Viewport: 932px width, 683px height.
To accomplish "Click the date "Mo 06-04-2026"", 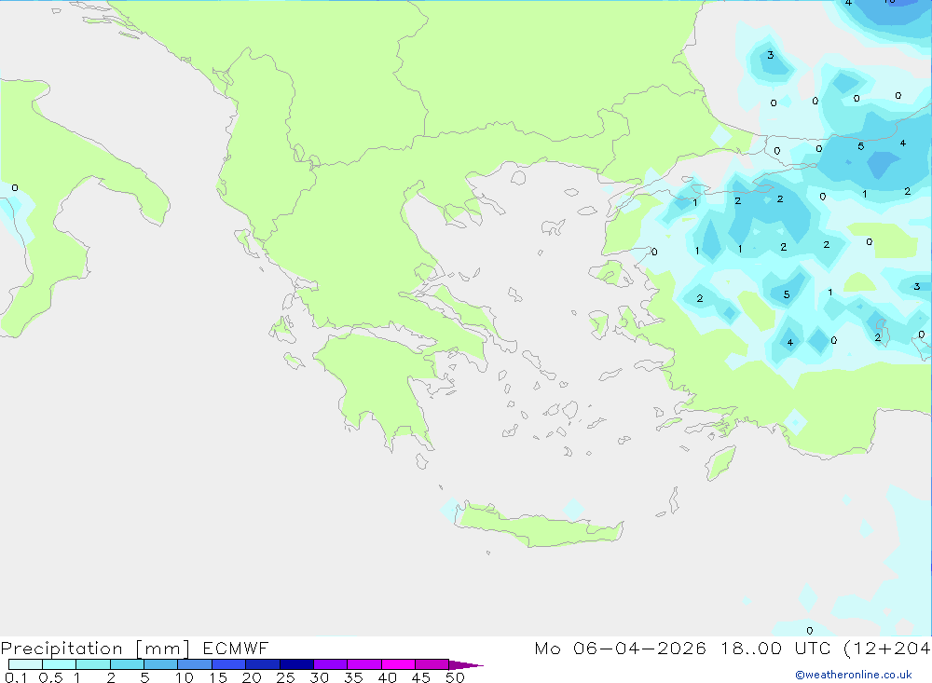I will coord(620,648).
